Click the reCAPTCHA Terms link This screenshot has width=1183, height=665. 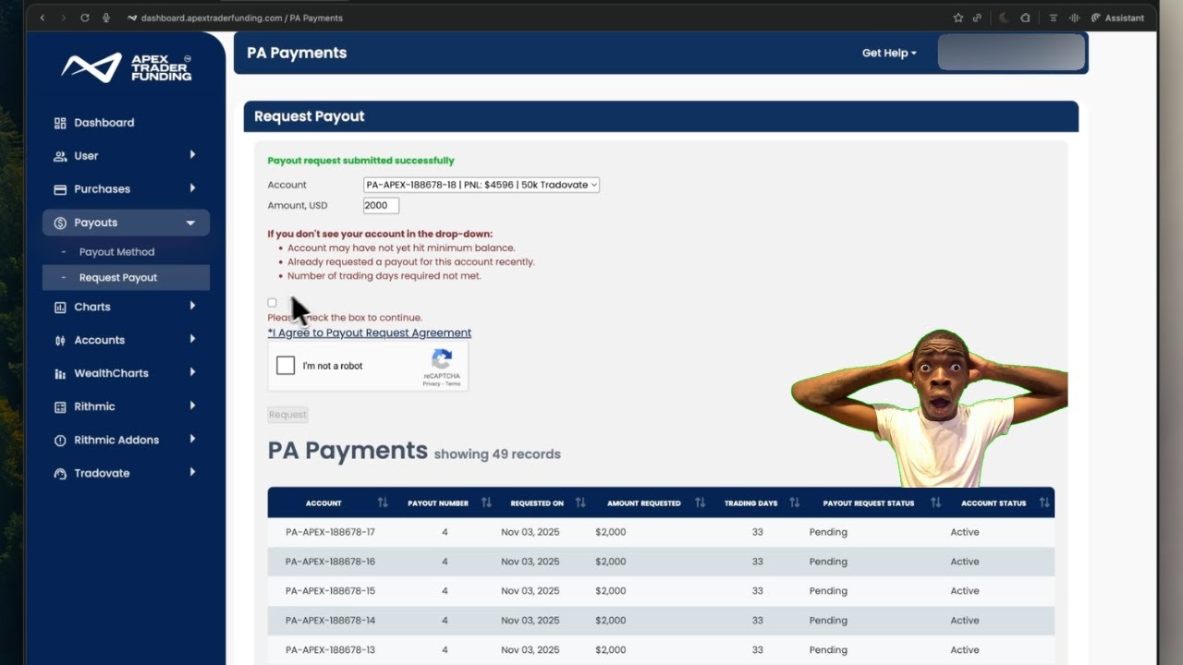click(453, 383)
